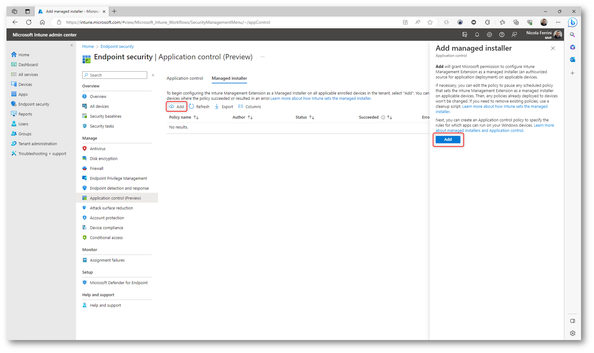The height and width of the screenshot is (353, 594).
Task: Open the Outlook icon in Edge sidebar
Action: click(572, 60)
